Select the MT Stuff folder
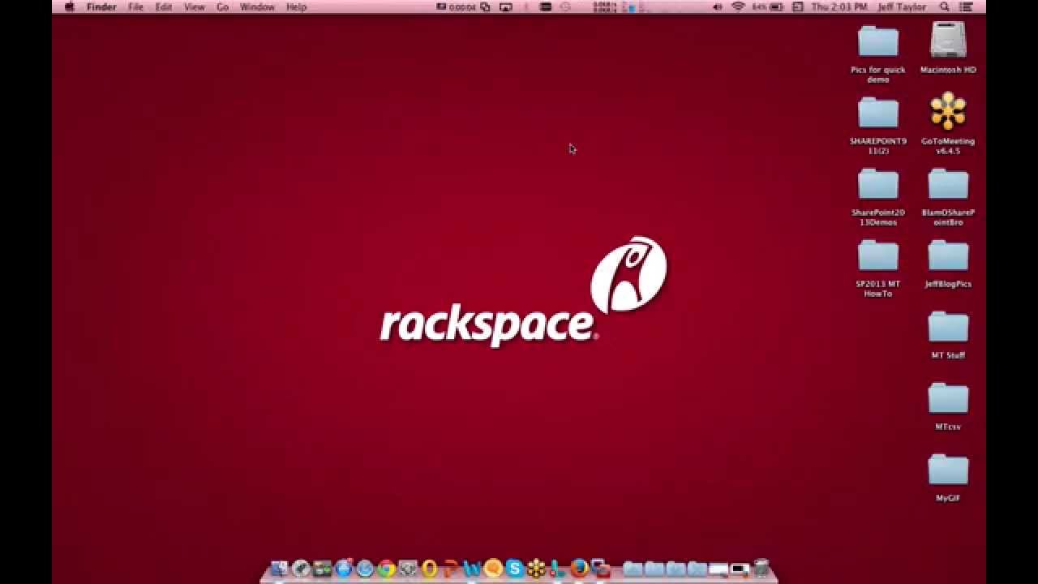This screenshot has height=584, width=1038. click(x=948, y=336)
